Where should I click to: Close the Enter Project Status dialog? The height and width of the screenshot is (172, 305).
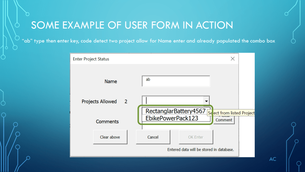(x=233, y=59)
